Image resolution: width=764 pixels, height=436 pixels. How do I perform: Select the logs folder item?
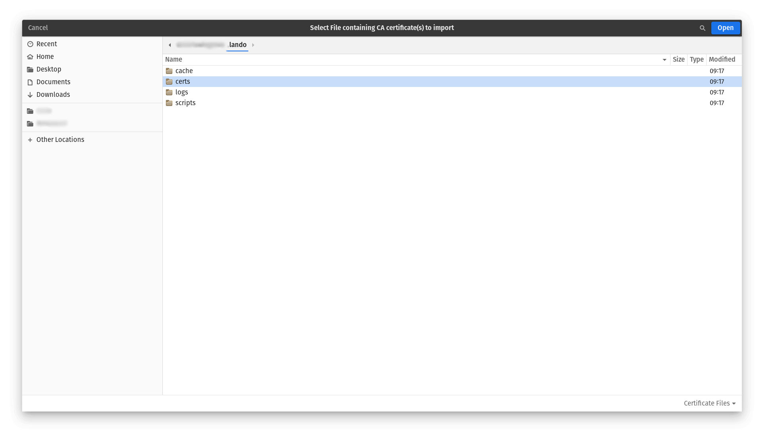point(181,92)
